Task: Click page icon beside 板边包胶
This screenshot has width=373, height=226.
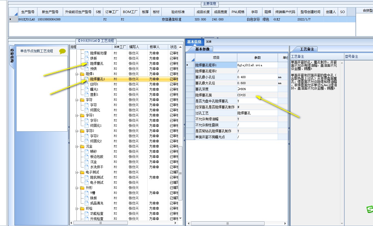Action: click(x=87, y=157)
